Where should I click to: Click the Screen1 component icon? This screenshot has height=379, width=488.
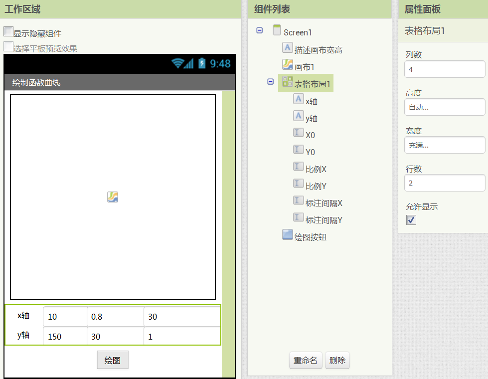point(277,30)
